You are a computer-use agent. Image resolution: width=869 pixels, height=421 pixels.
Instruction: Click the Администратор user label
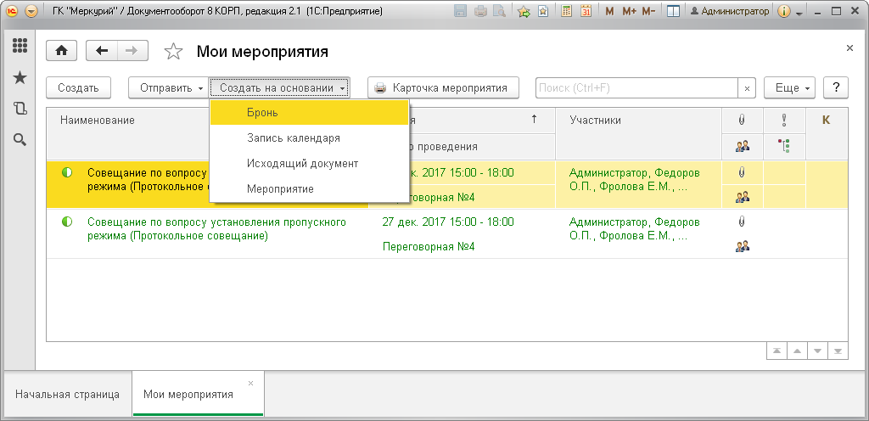[x=730, y=11]
